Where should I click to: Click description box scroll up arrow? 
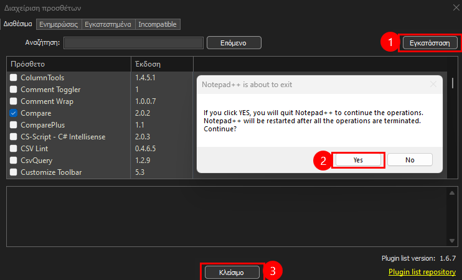point(452,193)
